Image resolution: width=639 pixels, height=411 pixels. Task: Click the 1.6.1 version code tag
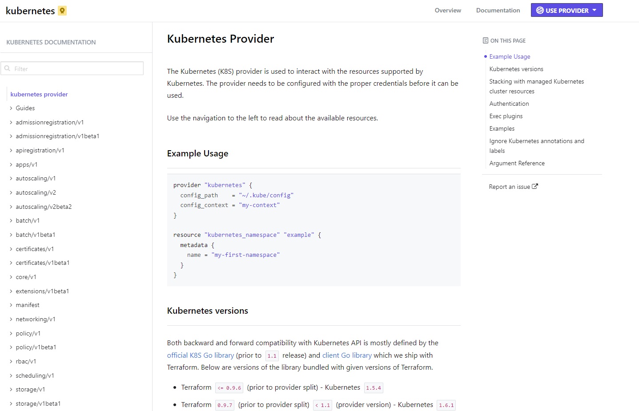[x=446, y=405]
